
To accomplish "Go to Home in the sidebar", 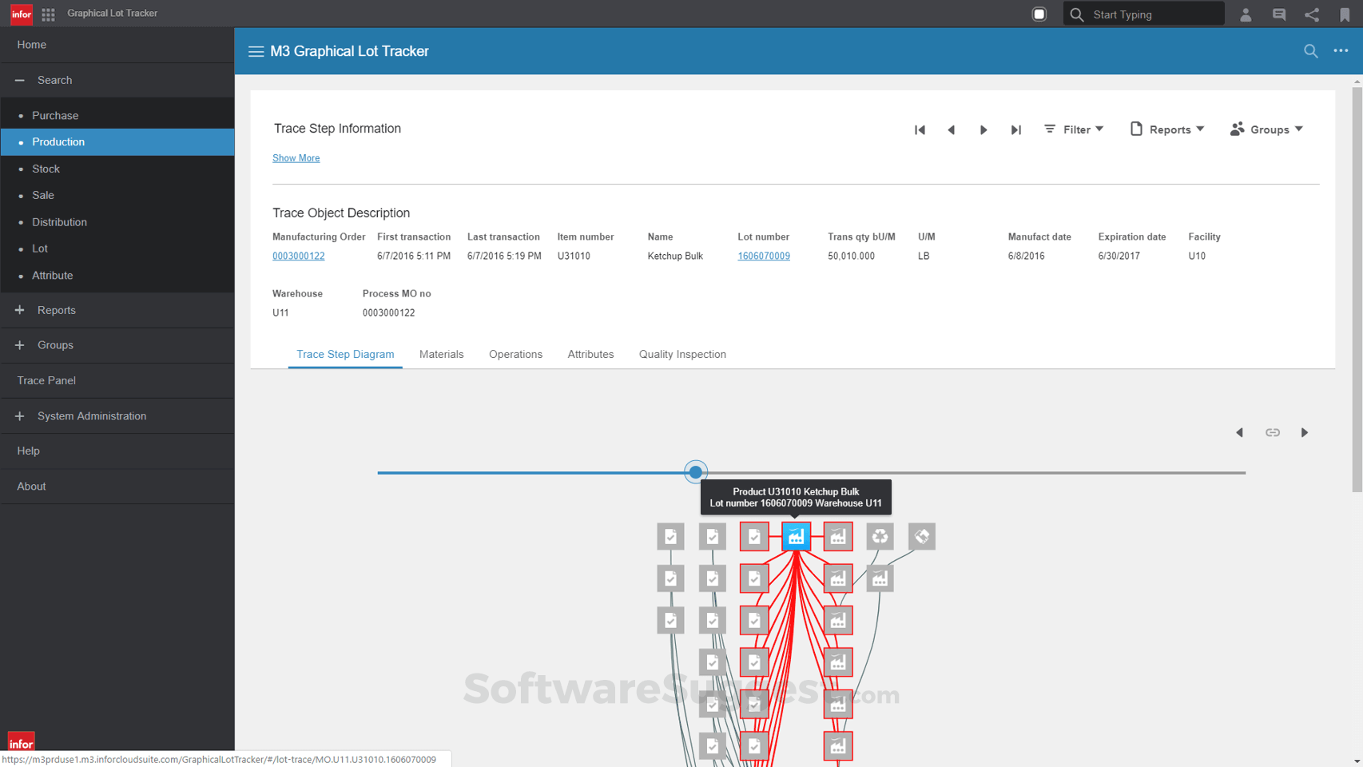I will click(117, 45).
